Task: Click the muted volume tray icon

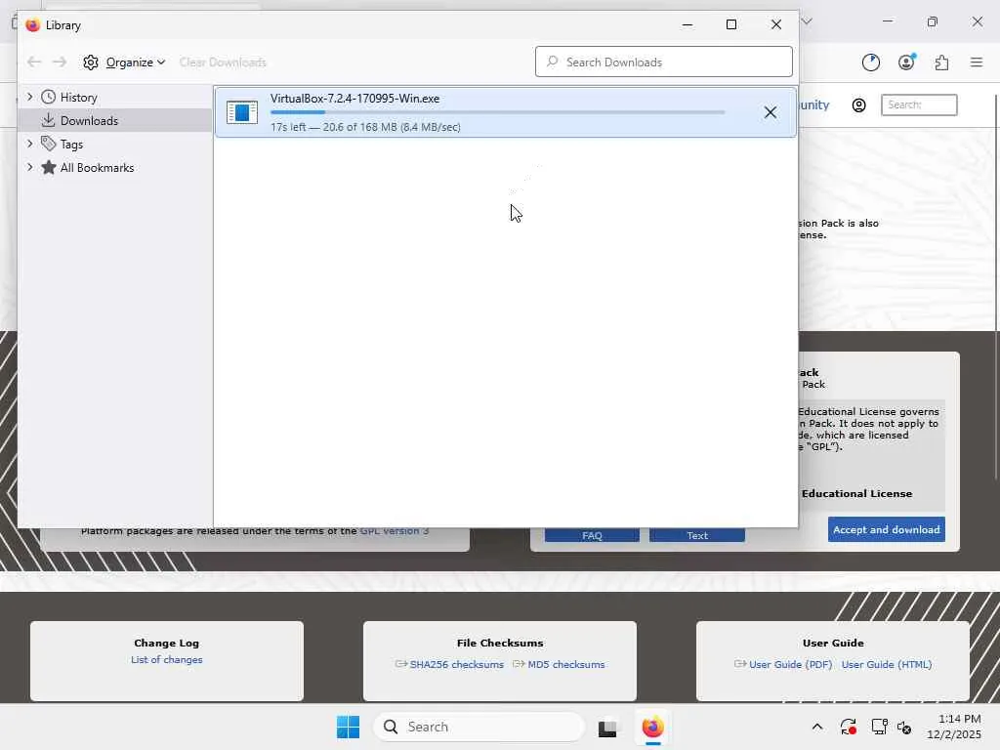Action: (904, 727)
